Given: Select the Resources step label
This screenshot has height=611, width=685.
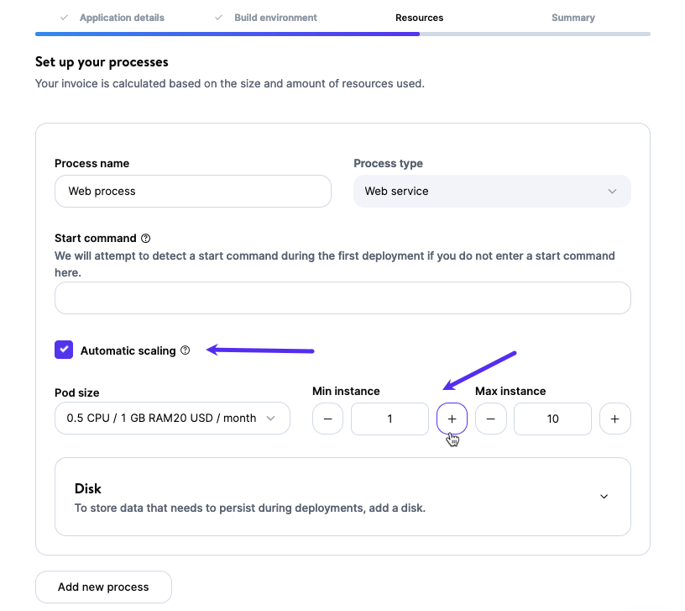Looking at the screenshot, I should [x=419, y=17].
